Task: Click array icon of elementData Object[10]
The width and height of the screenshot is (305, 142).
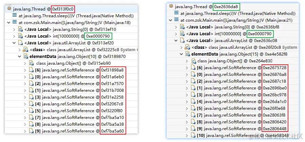Action: coord(26,57)
